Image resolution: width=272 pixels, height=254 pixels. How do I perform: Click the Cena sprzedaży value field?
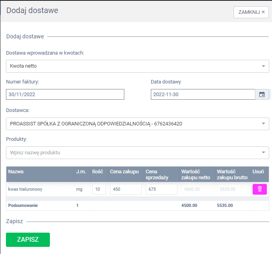coord(161,189)
